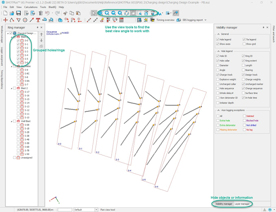Collapse the Charging Design root node
The width and height of the screenshot is (276, 212).
click(x=8, y=33)
